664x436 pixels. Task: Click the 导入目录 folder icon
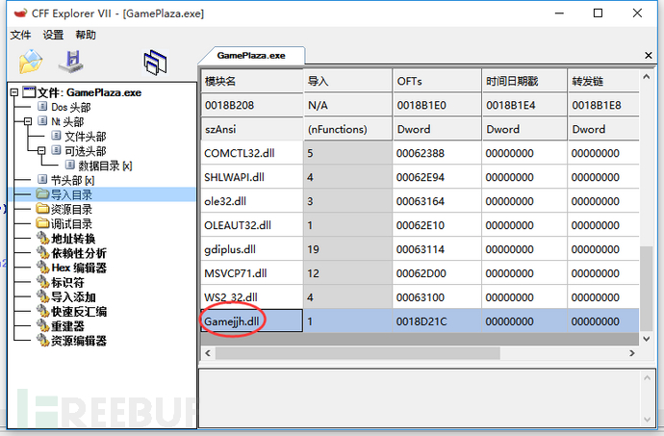pyautogui.click(x=42, y=194)
